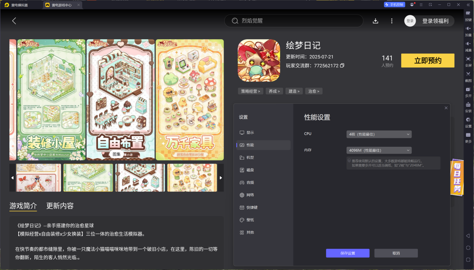Image resolution: width=474 pixels, height=270 pixels.
Task: Collapse the right sidebar double-arrow
Action: 468,4
